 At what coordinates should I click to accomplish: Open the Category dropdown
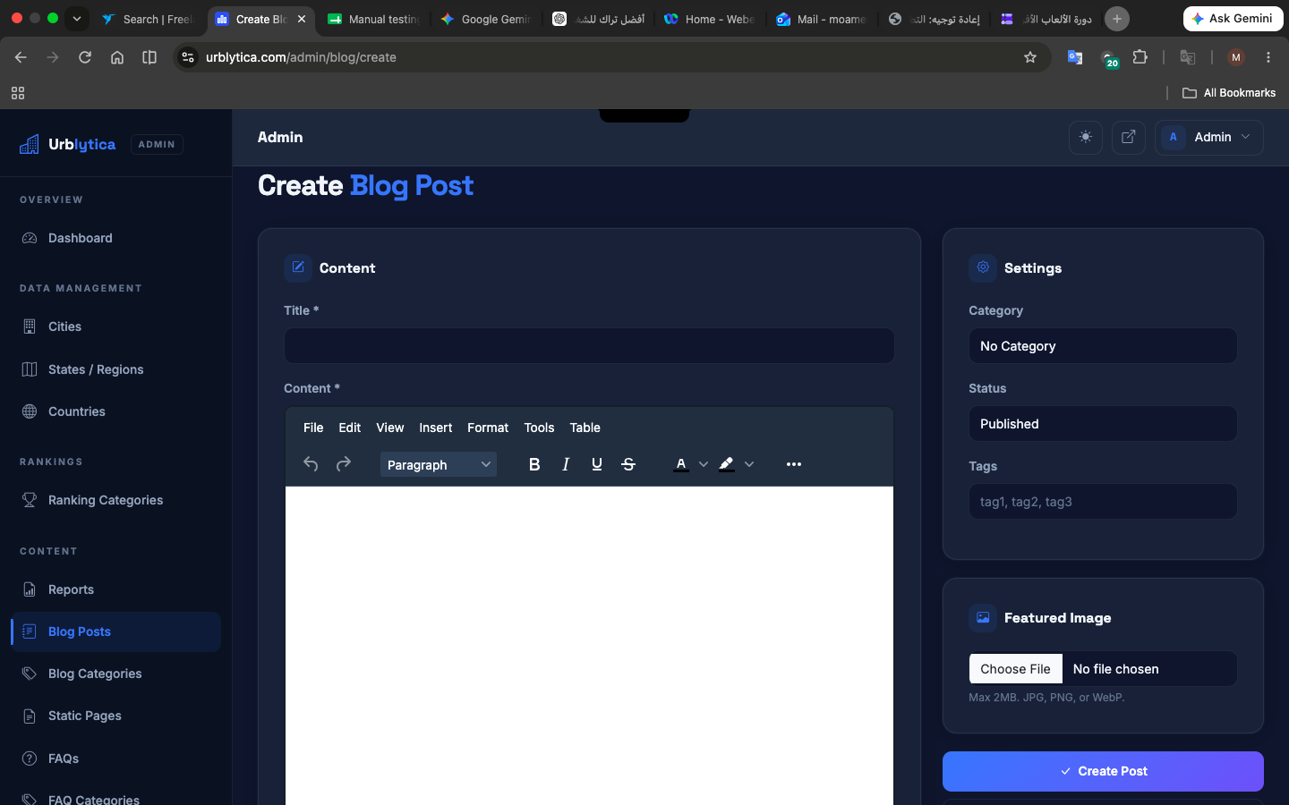[x=1103, y=346]
